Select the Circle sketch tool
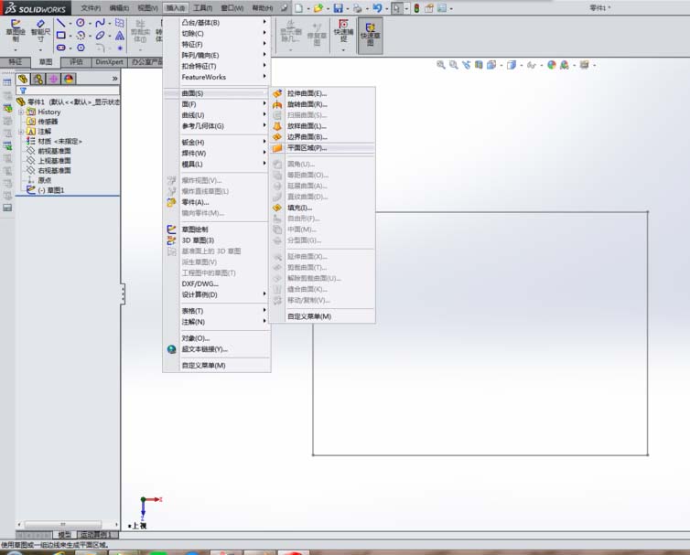Screen dimensions: 690x555 pos(81,23)
